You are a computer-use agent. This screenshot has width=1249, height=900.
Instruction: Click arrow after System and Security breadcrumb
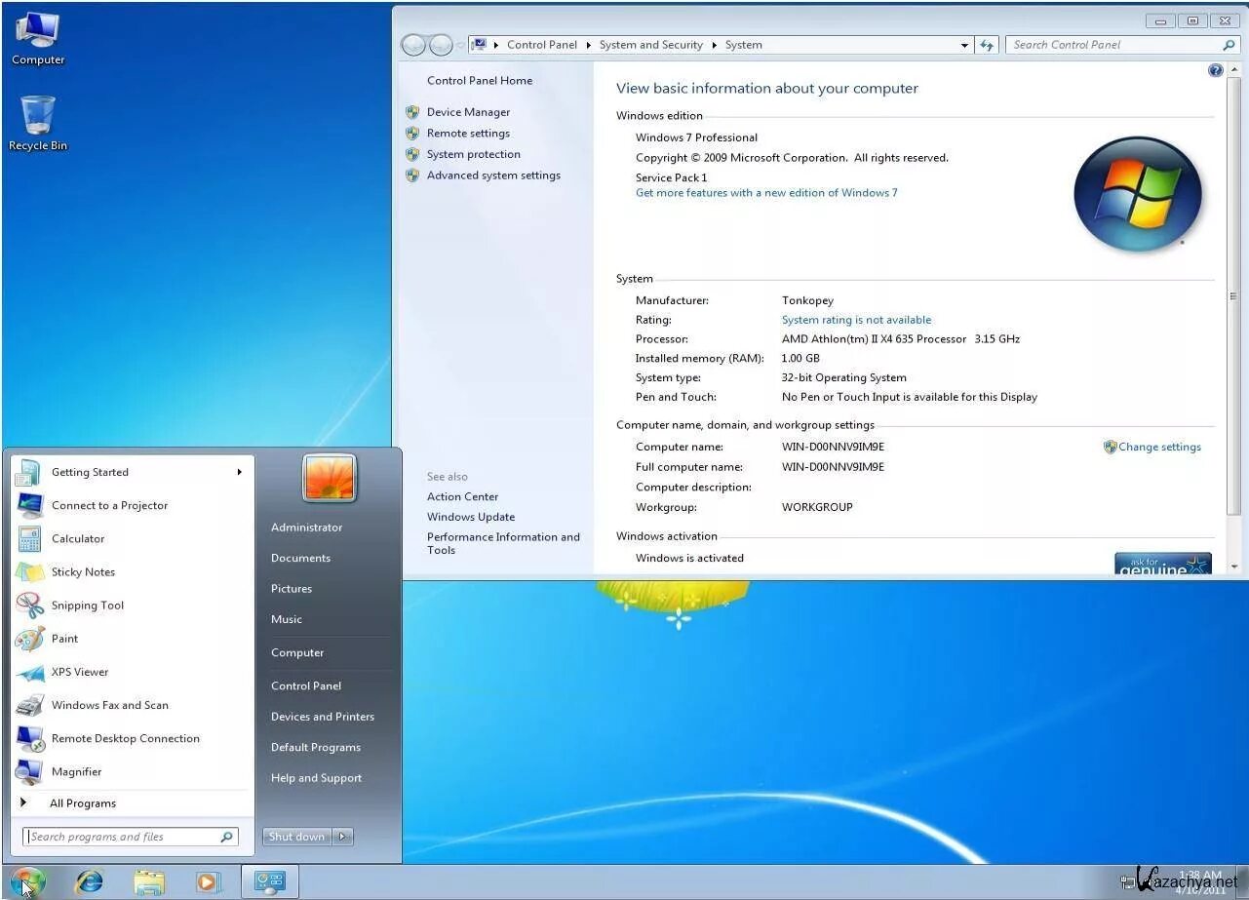click(714, 45)
